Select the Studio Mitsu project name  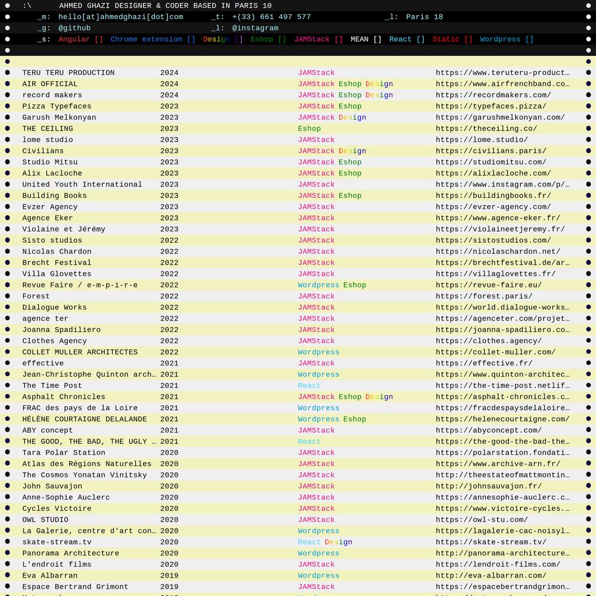(49, 162)
